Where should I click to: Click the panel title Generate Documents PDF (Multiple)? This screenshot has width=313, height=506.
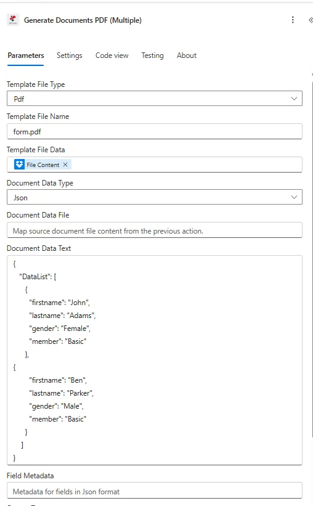point(83,20)
